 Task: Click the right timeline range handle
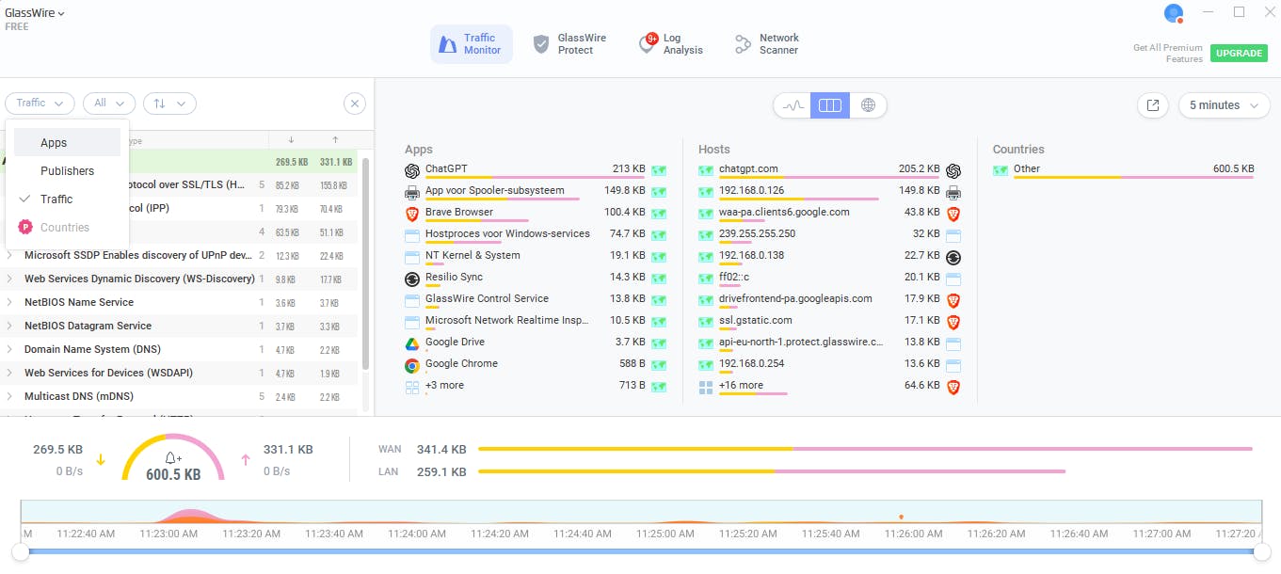pyautogui.click(x=1261, y=552)
